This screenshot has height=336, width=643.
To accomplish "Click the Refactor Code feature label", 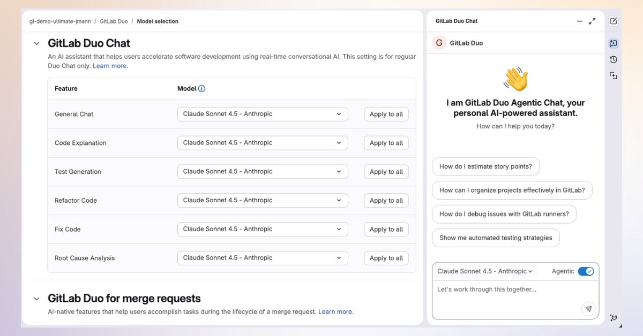I will pos(76,201).
